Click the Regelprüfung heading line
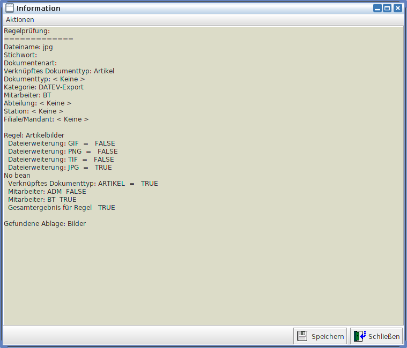407x348 pixels. click(x=27, y=31)
